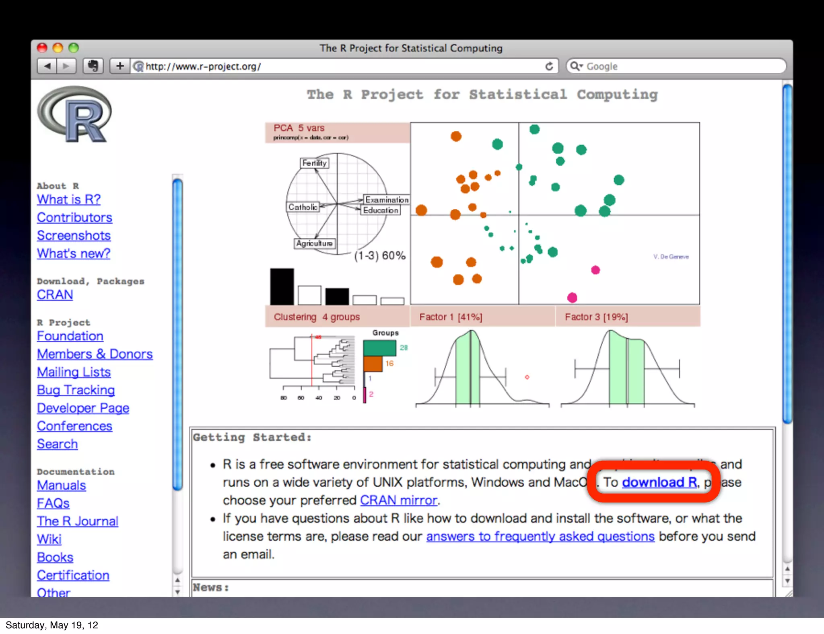Screen dimensions: 824x634
Task: Follow the download R link
Action: pyautogui.click(x=659, y=482)
